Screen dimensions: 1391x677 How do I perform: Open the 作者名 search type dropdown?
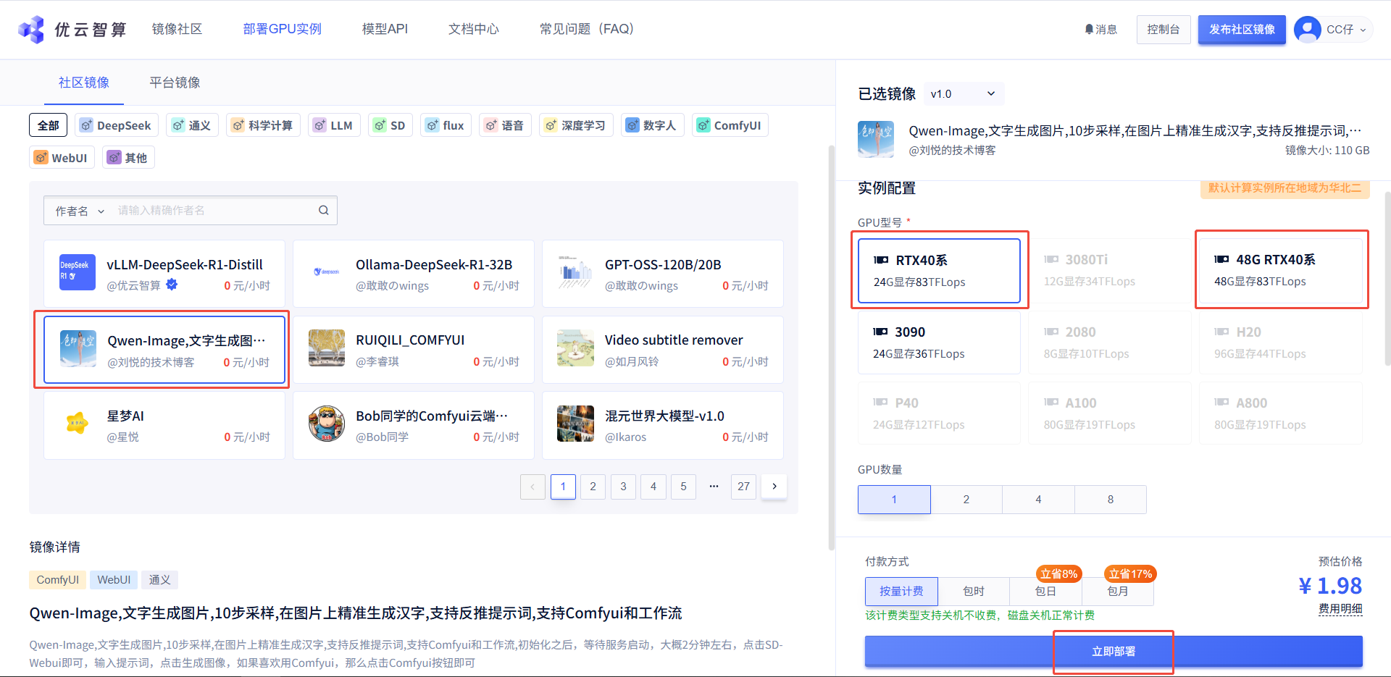(x=80, y=211)
